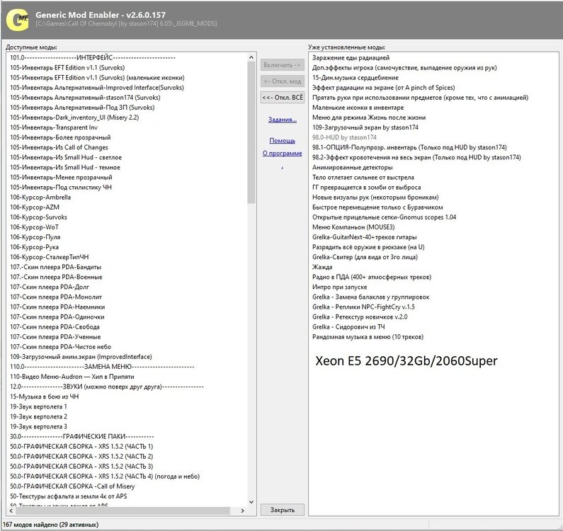Click the '<- Откл. мод' button
The width and height of the screenshot is (563, 531).
pyautogui.click(x=282, y=81)
